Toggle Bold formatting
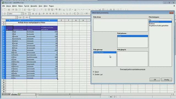The image size is (176, 99). click(x=33, y=14)
